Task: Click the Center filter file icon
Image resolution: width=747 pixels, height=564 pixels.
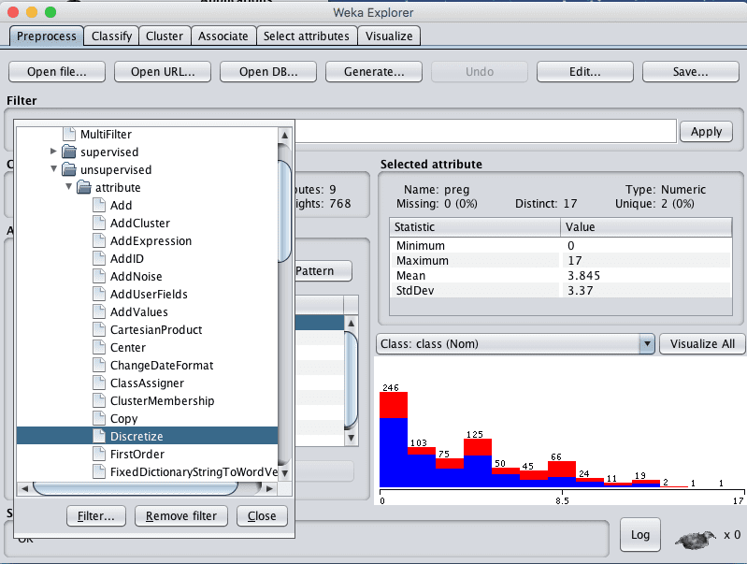Action: [99, 347]
